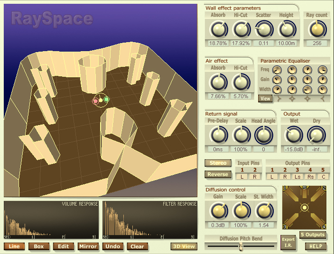Toggle the Reverse button
This screenshot has width=334, height=254.
(218, 174)
